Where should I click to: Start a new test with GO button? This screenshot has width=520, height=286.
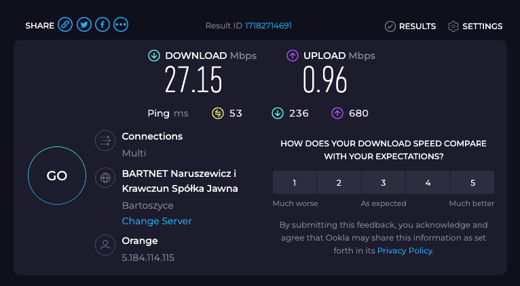pyautogui.click(x=57, y=176)
